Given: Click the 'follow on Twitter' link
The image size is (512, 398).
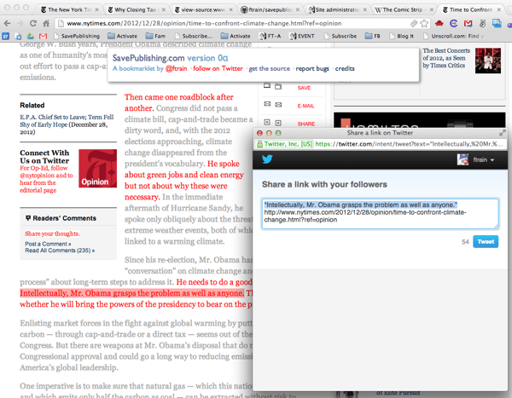Looking at the screenshot, I should coord(216,66).
